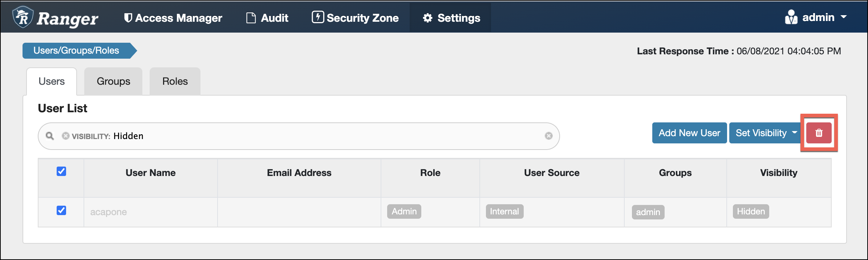Click the red trash delete icon
Screen dimensions: 868x260
pyautogui.click(x=819, y=133)
